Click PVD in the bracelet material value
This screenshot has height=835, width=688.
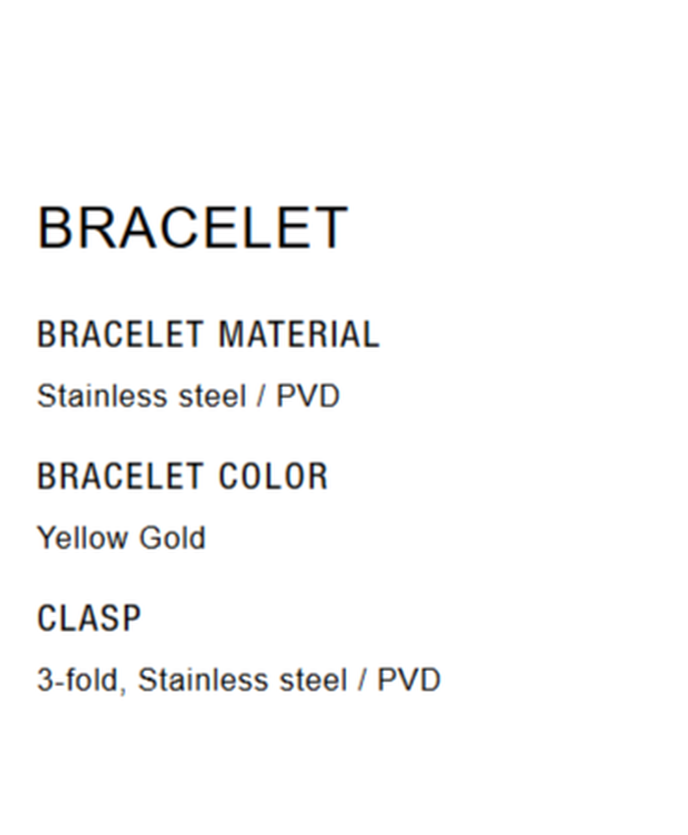(x=308, y=396)
